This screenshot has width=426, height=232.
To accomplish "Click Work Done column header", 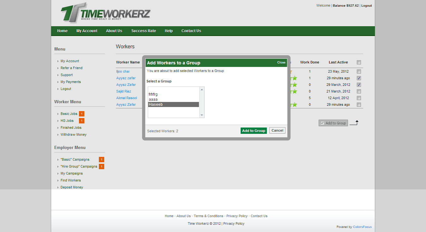I will tap(310, 62).
